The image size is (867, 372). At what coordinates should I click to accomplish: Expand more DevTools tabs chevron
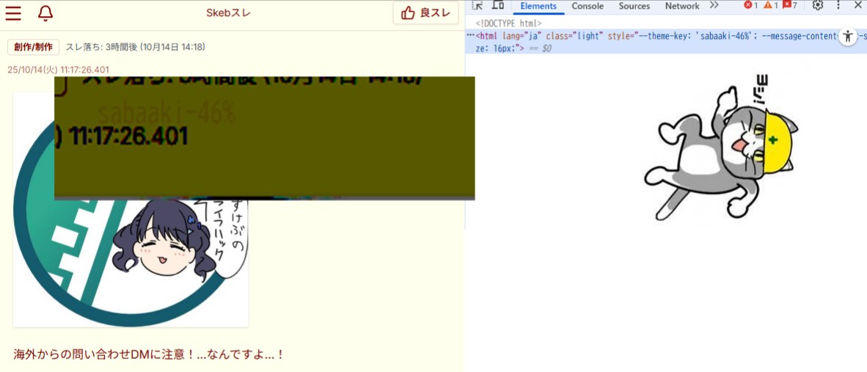(x=714, y=6)
